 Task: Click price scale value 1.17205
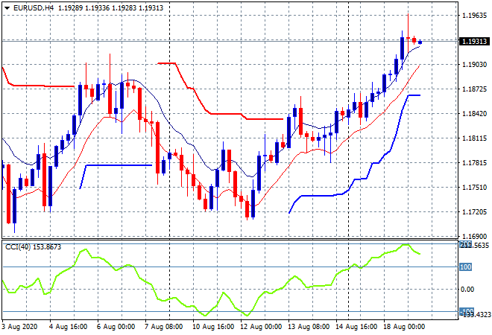click(x=474, y=212)
